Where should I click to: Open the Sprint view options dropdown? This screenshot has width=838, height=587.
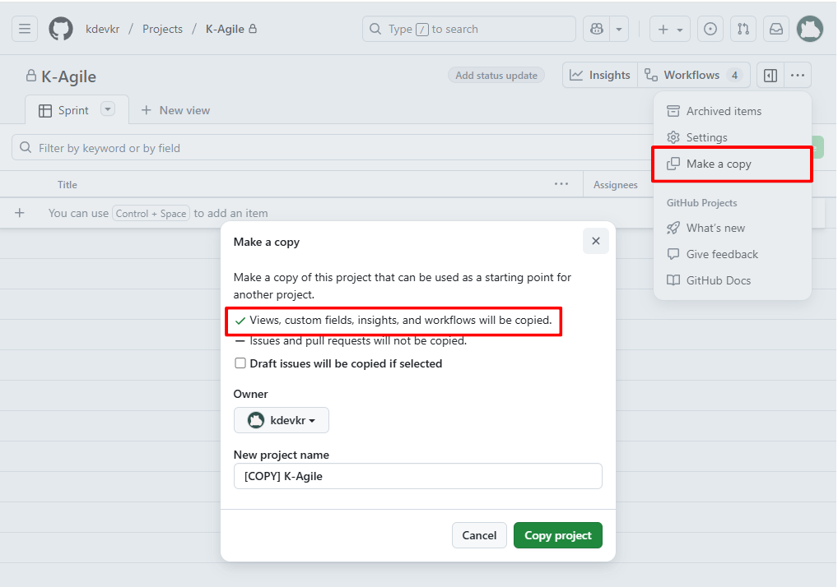(108, 109)
